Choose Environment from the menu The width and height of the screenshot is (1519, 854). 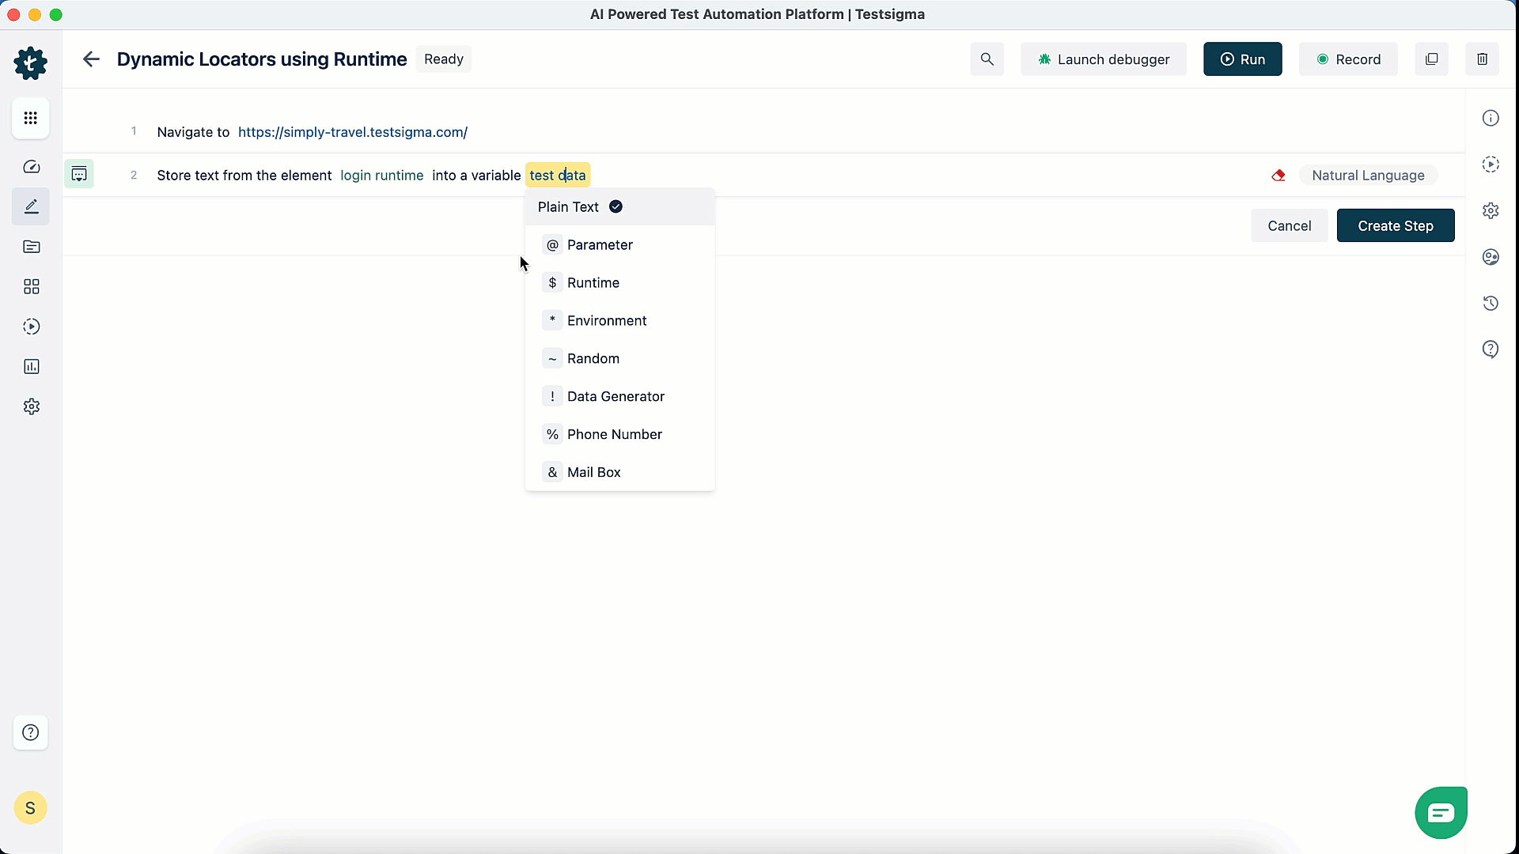tap(606, 320)
